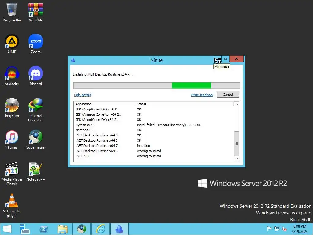Select the .NET Desktop Runtime x64 7 row
The height and width of the screenshot is (235, 313).
[x=154, y=146]
